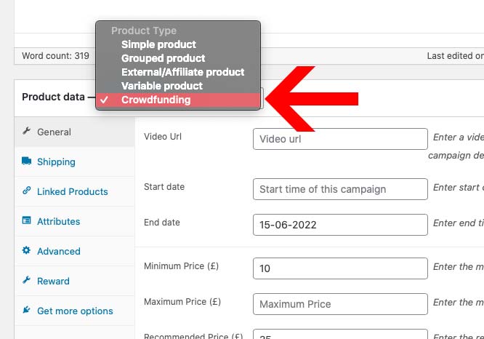The image size is (484, 339).
Task: Open the Get more options link
Action: [74, 311]
